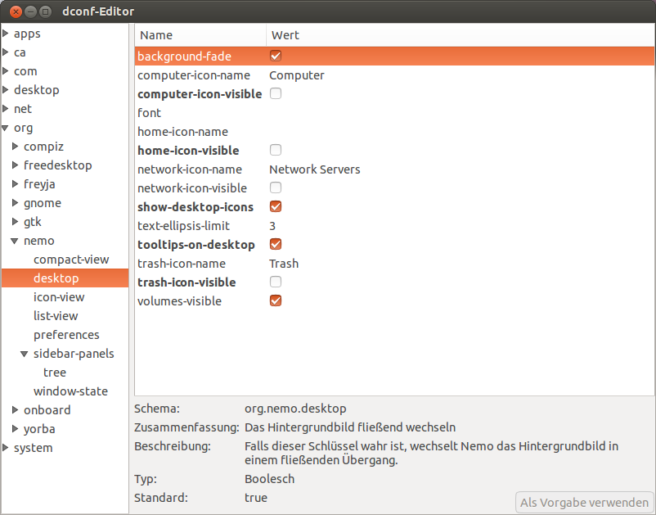This screenshot has width=656, height=515.
Task: Select the window-state tree entry
Action: point(70,391)
